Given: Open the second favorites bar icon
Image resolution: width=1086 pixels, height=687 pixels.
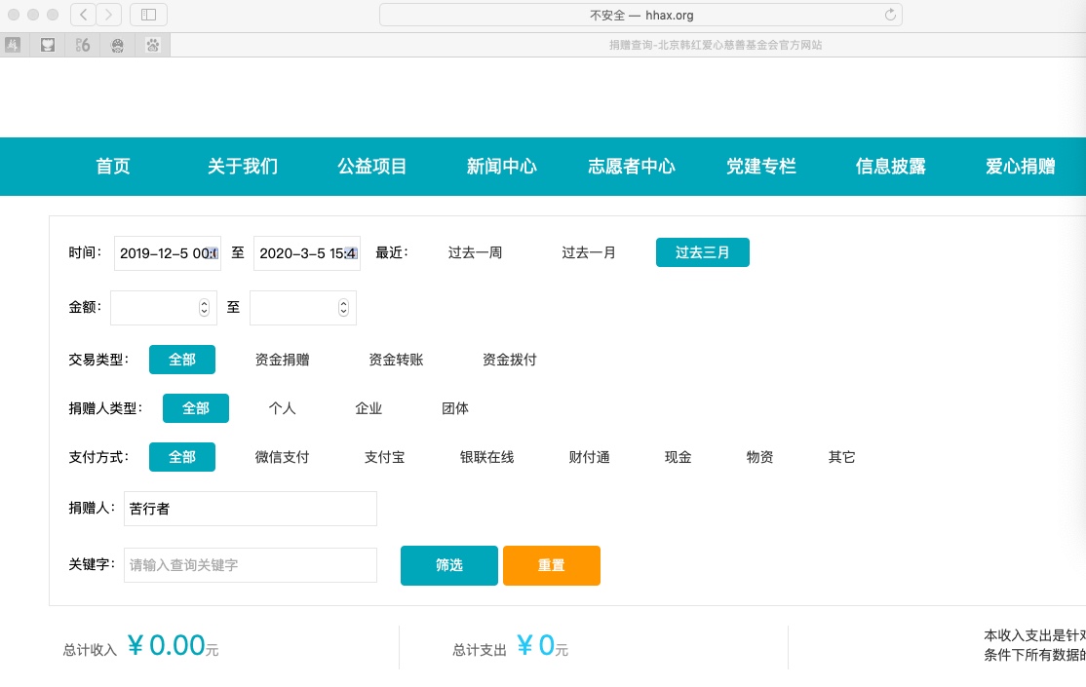Looking at the screenshot, I should pos(48,45).
